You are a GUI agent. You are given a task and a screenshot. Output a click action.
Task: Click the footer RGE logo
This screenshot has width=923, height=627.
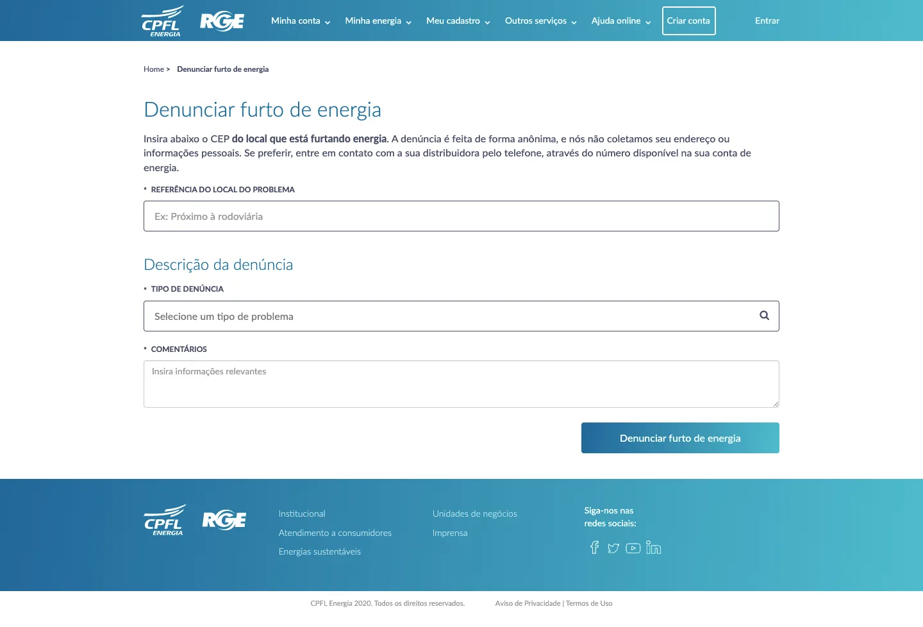224,520
